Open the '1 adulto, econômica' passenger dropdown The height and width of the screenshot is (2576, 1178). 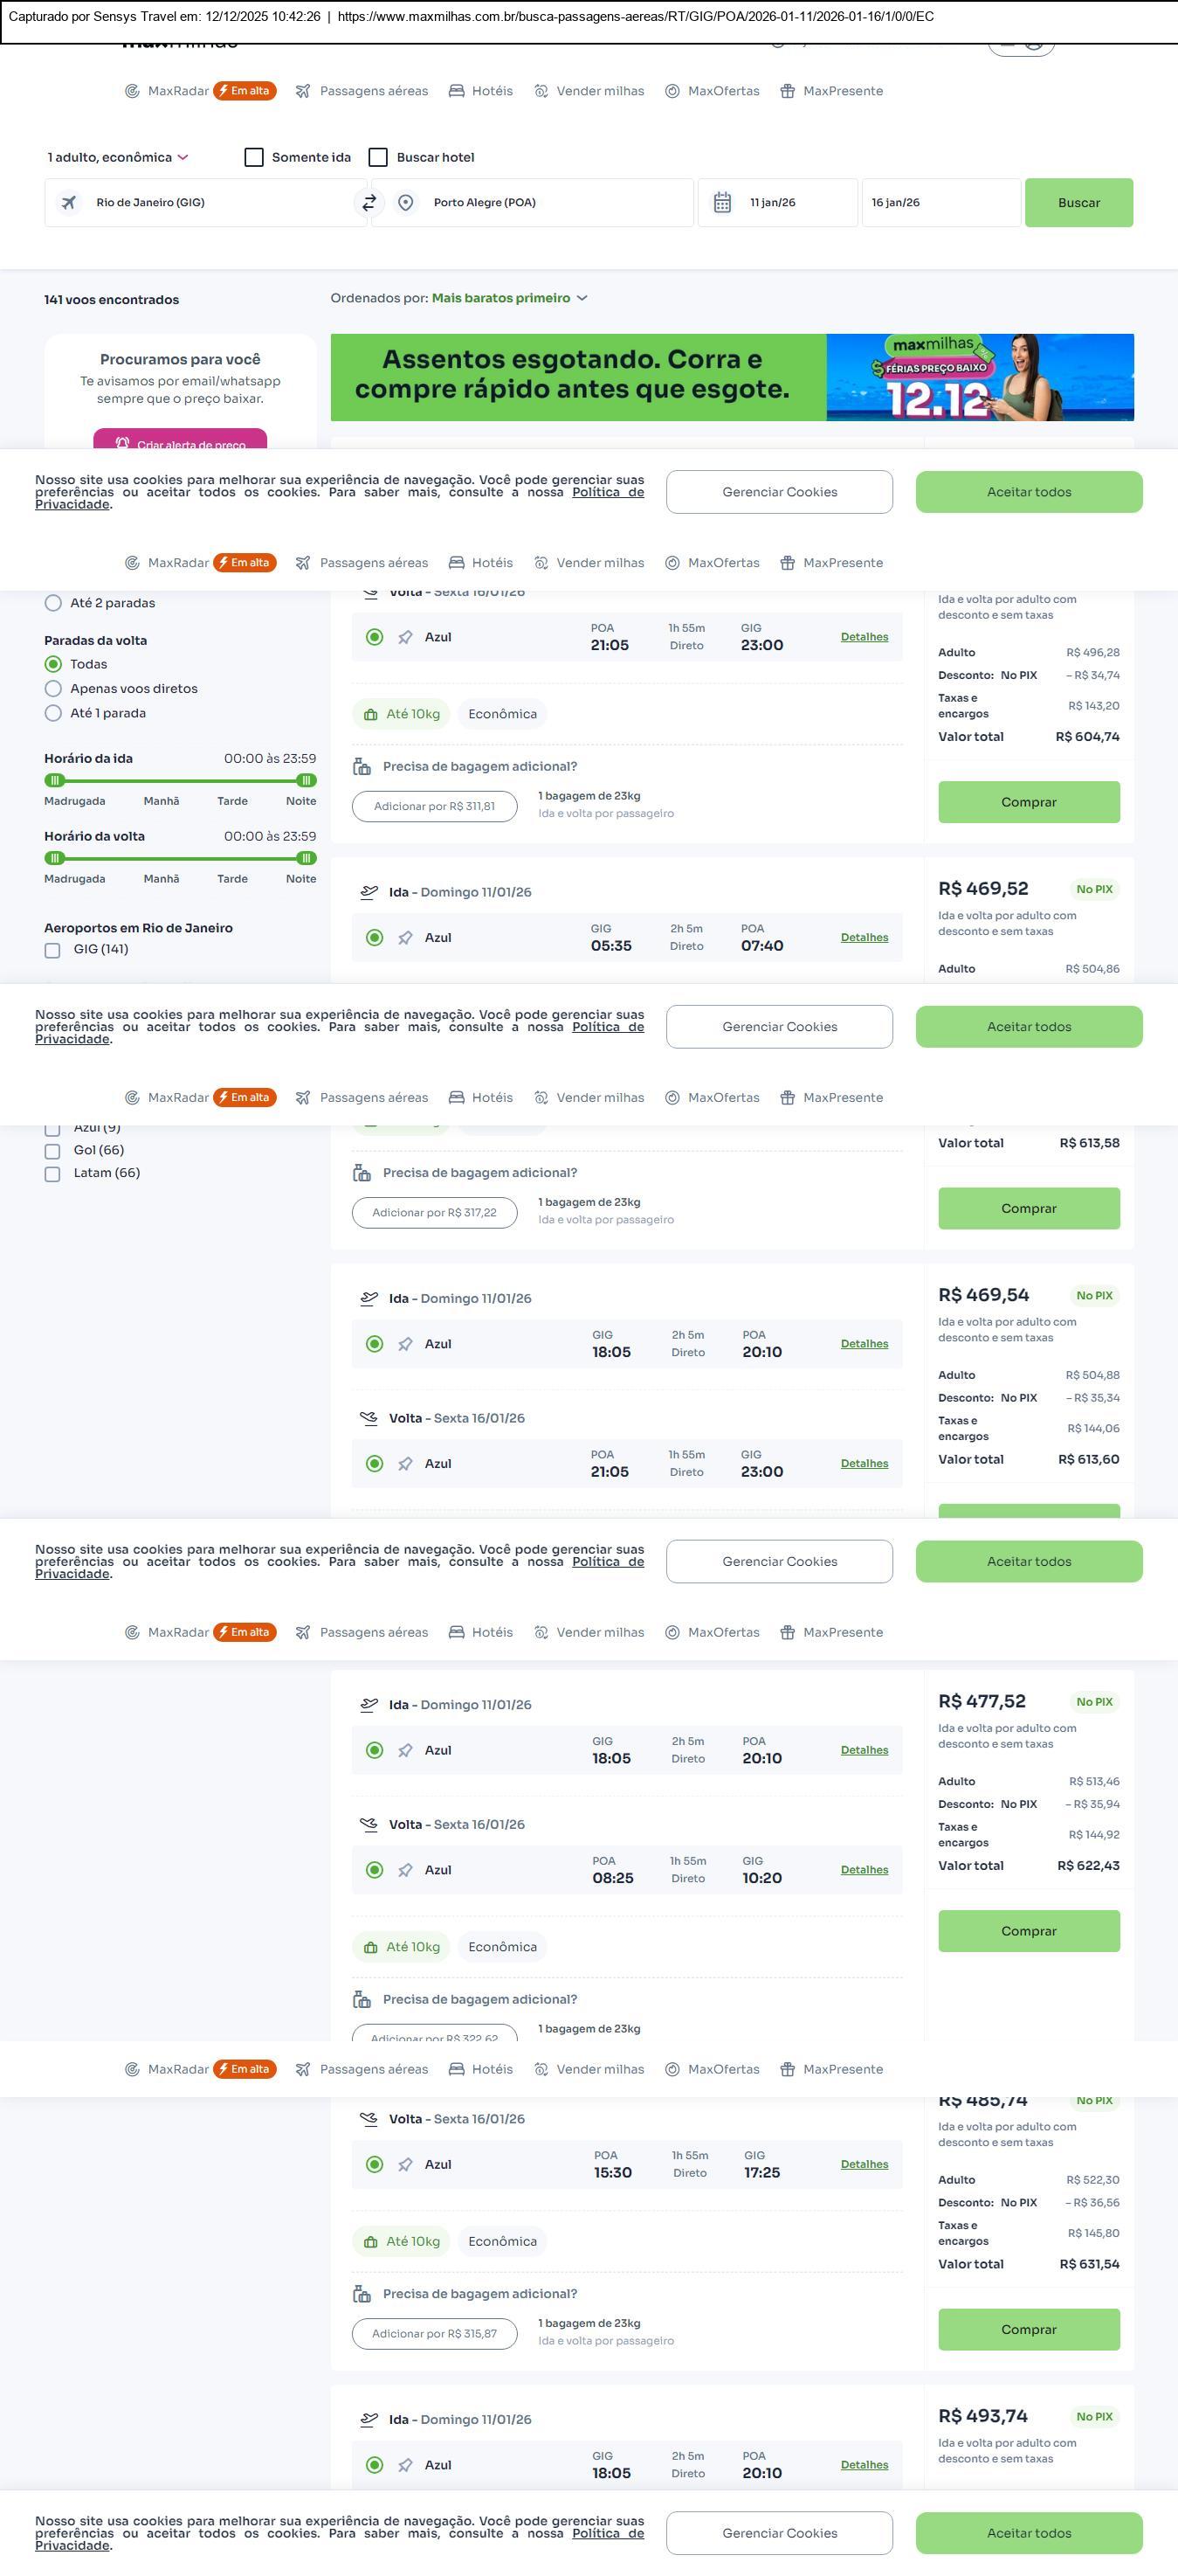118,158
